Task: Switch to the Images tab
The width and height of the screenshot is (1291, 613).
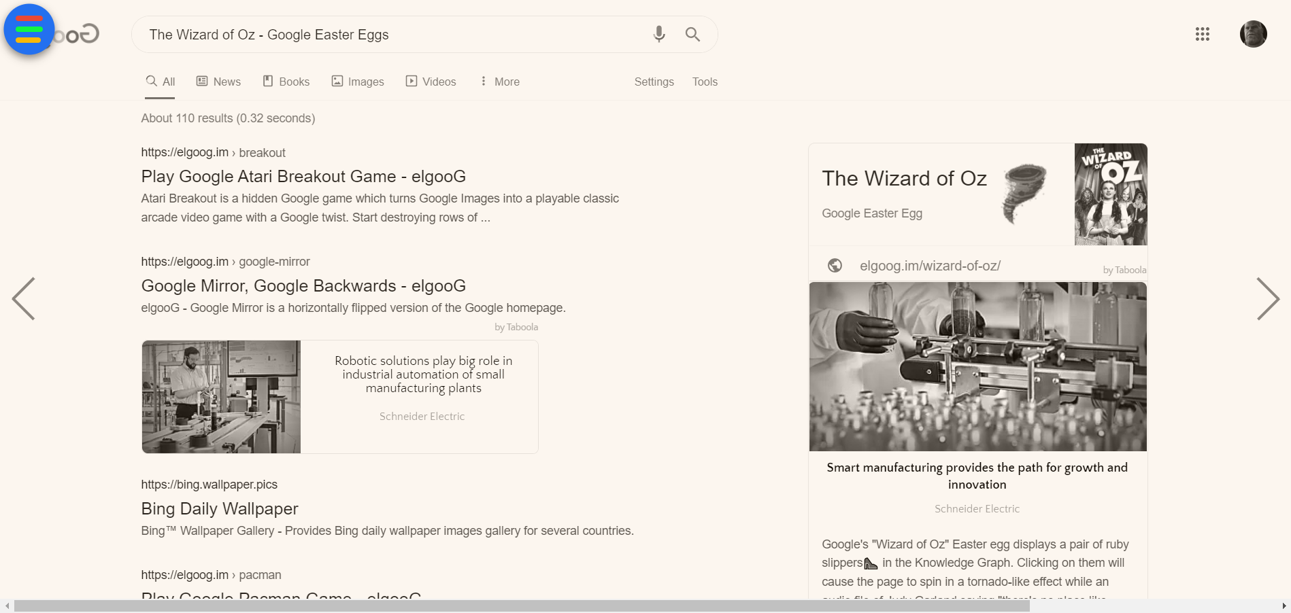Action: [x=358, y=82]
